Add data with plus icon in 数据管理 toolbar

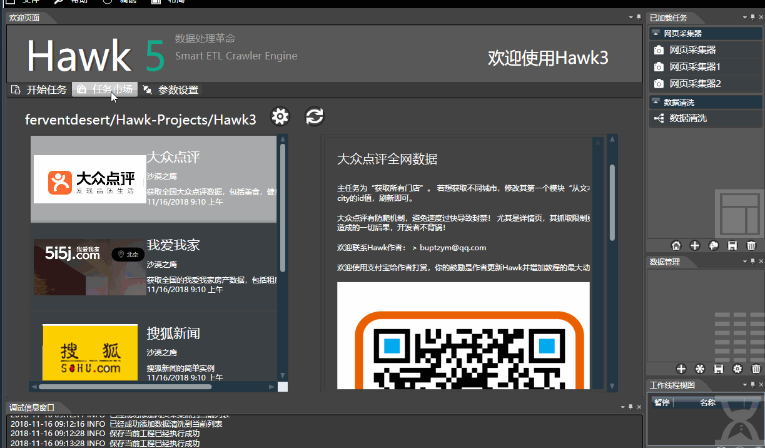[681, 369]
